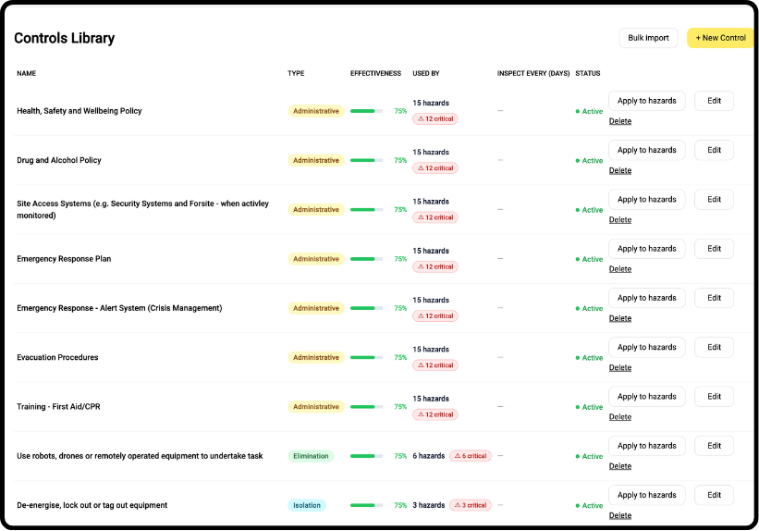Image resolution: width=759 pixels, height=531 pixels.
Task: Edit De-energise, lock out or tag out control
Action: pos(714,495)
